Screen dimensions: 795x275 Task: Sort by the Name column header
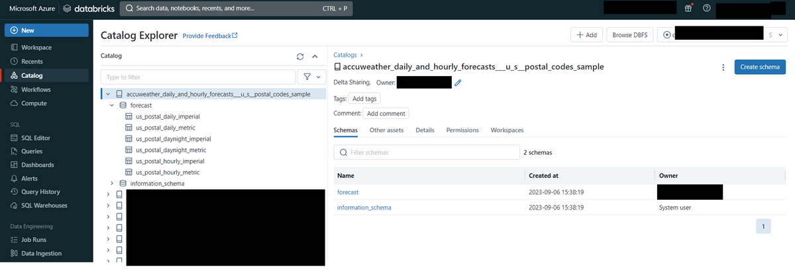[x=346, y=176]
